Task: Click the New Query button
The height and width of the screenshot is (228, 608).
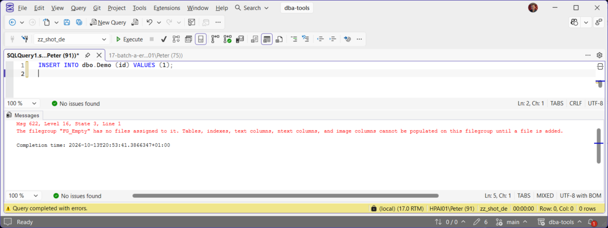Action: pyautogui.click(x=108, y=22)
